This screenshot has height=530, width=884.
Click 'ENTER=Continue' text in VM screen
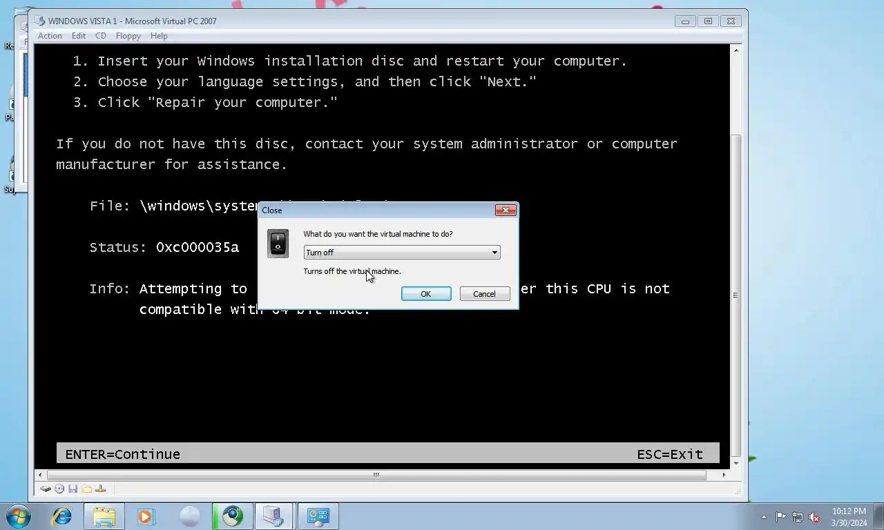pos(122,454)
